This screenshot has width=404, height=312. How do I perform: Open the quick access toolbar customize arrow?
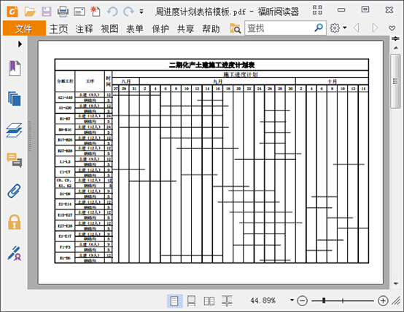click(141, 12)
